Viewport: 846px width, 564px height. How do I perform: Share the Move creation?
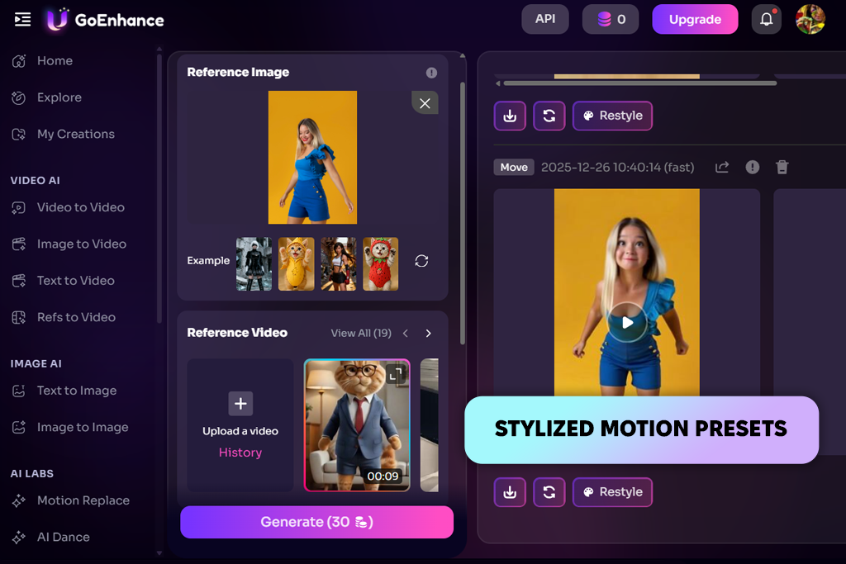coord(722,167)
